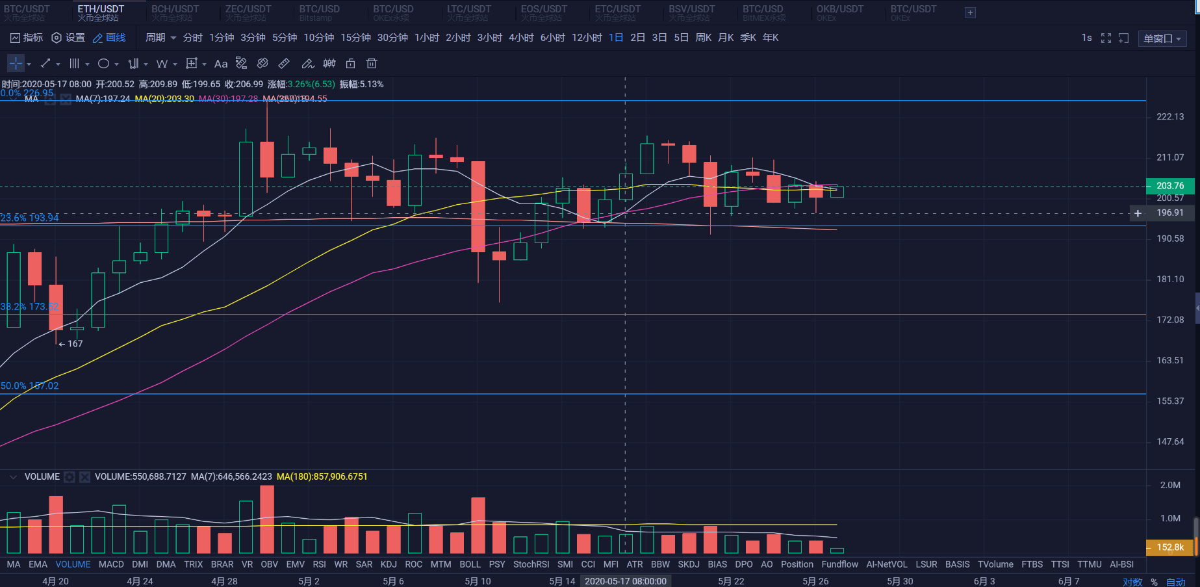Click the lock drawings icon
This screenshot has height=587, width=1200.
point(350,63)
